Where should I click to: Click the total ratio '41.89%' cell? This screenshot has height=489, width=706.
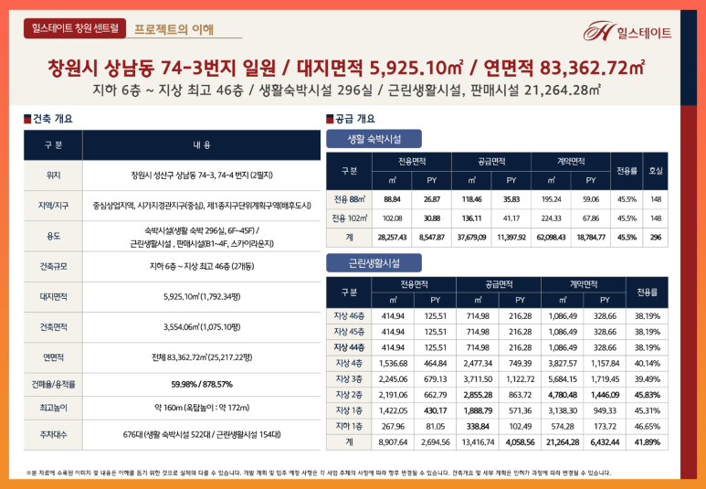tap(647, 442)
